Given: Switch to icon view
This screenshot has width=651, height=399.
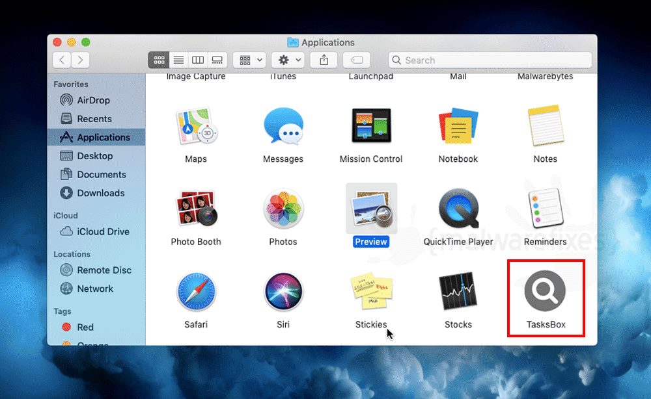Looking at the screenshot, I should pyautogui.click(x=159, y=60).
